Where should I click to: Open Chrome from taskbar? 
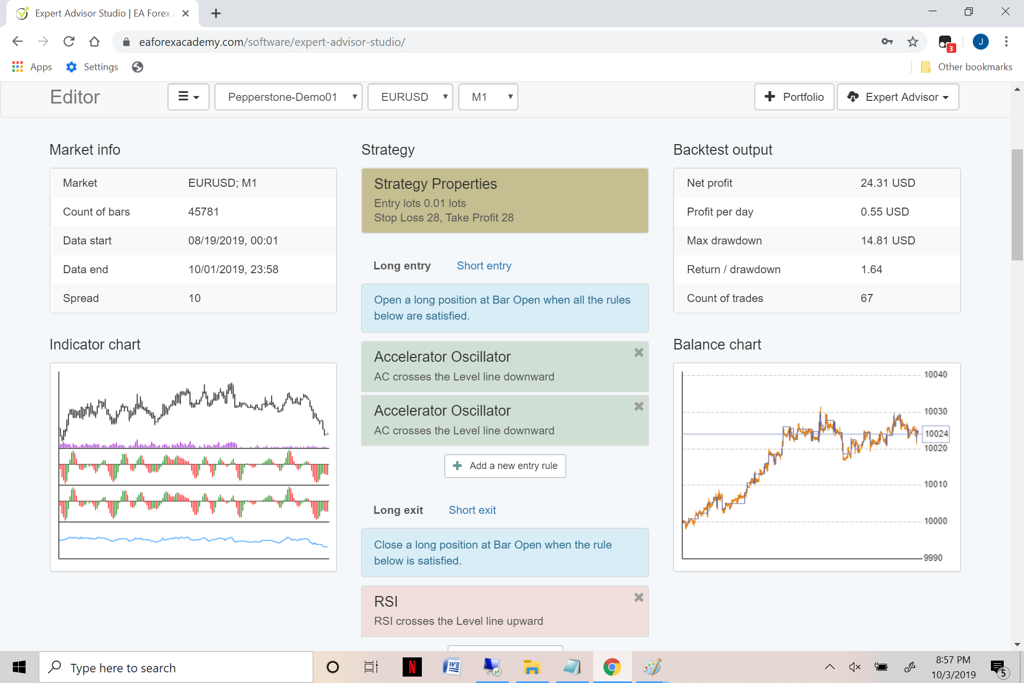coord(612,667)
